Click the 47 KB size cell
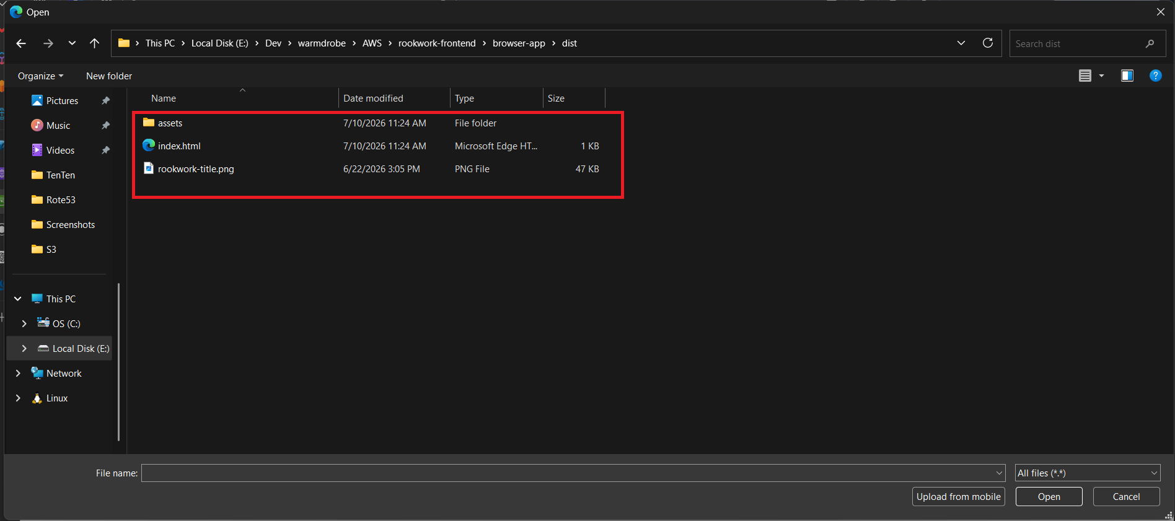The image size is (1175, 521). pos(587,169)
